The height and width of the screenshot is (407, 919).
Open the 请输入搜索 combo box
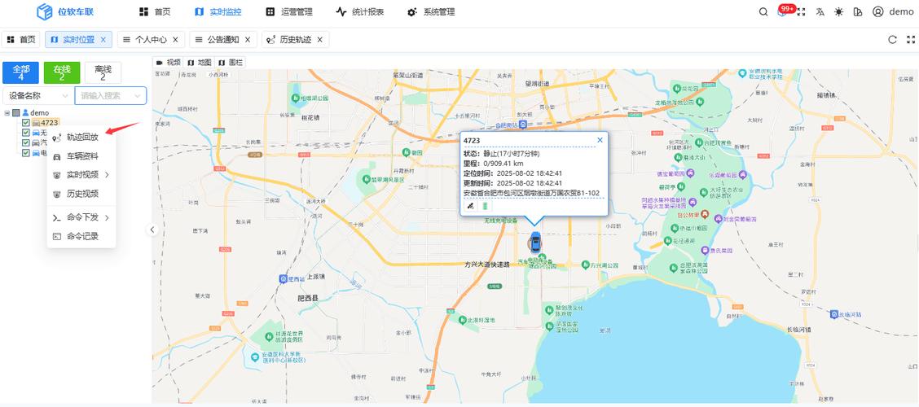click(x=111, y=95)
